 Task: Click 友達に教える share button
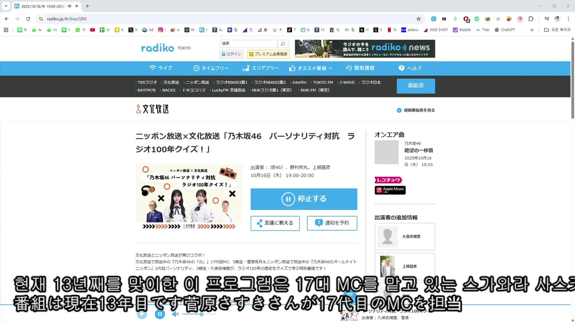275,223
